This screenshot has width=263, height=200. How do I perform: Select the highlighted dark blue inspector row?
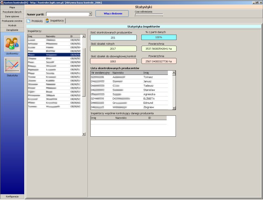(54, 55)
